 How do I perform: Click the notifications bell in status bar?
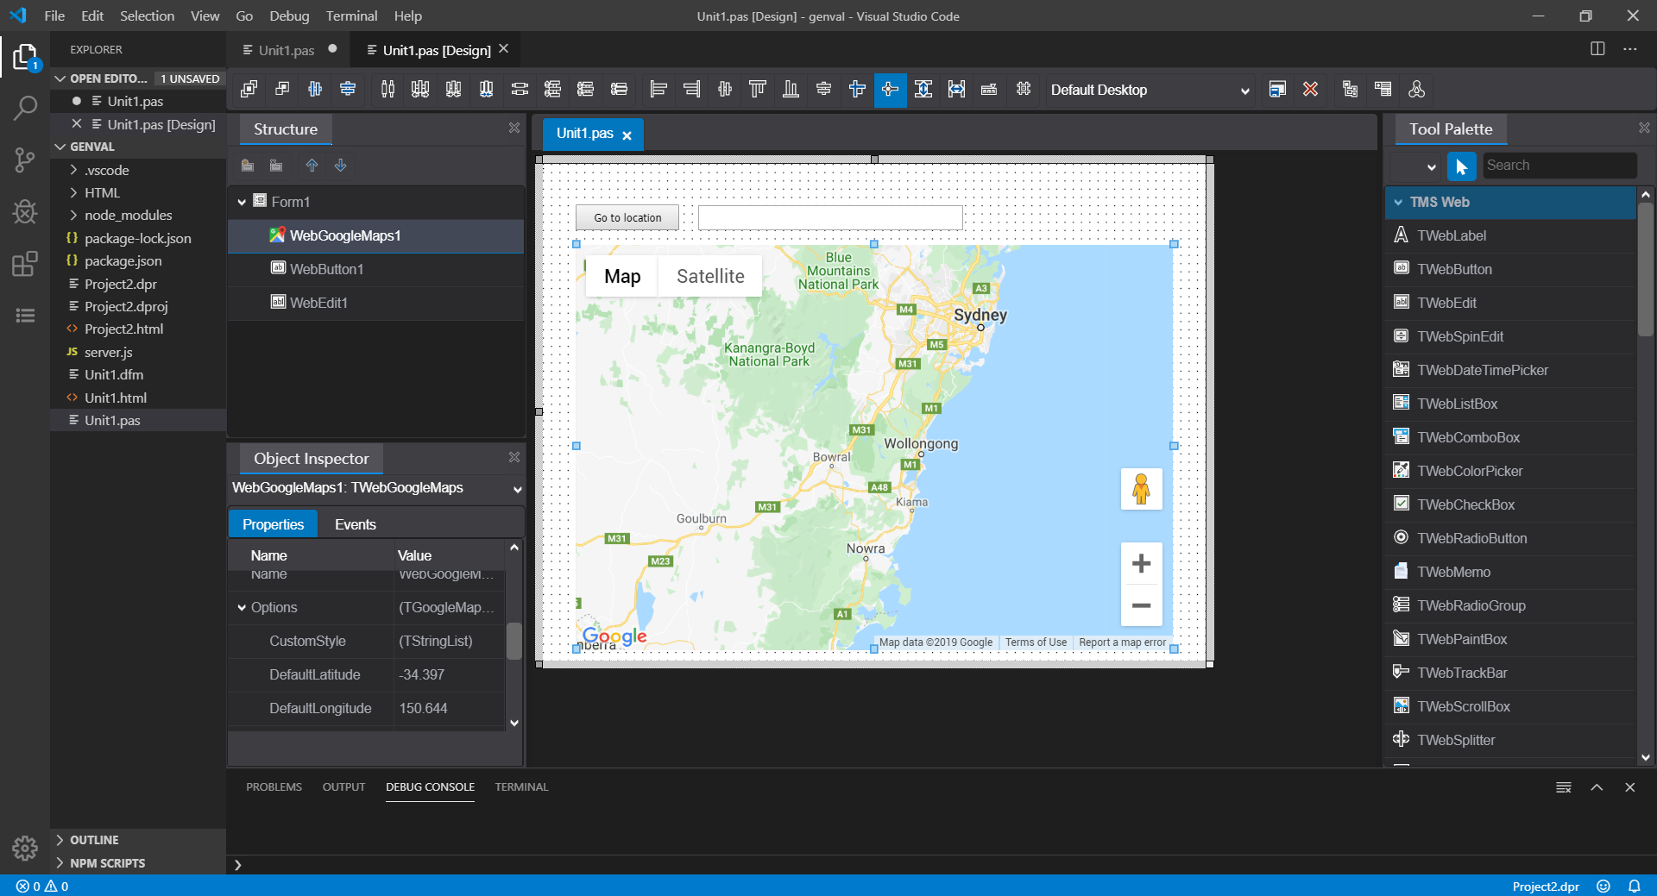click(1635, 886)
